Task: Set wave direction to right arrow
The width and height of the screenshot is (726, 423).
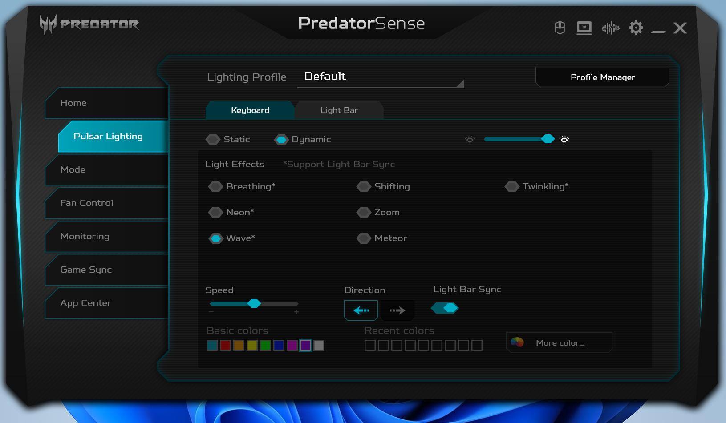Action: pos(397,310)
